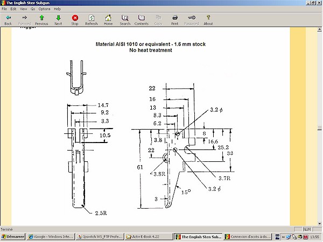Click the 14.7 dimension label
Viewport: 323px width, 242px height.
103,105
